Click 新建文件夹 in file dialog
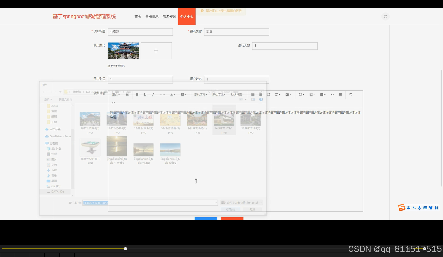The height and width of the screenshot is (257, 443). tap(65, 100)
